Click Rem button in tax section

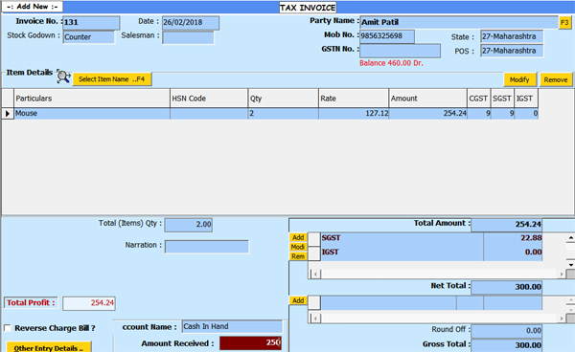(x=298, y=256)
